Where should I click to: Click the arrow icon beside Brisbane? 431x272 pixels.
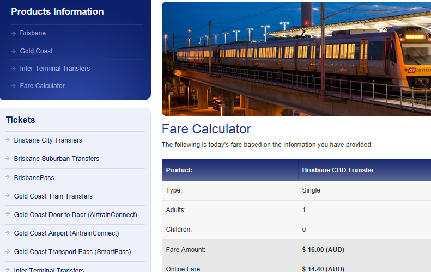tap(14, 34)
